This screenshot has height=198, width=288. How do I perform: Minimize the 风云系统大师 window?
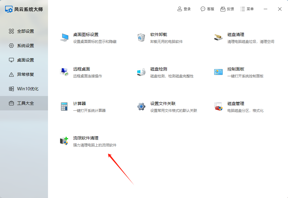(x=265, y=9)
